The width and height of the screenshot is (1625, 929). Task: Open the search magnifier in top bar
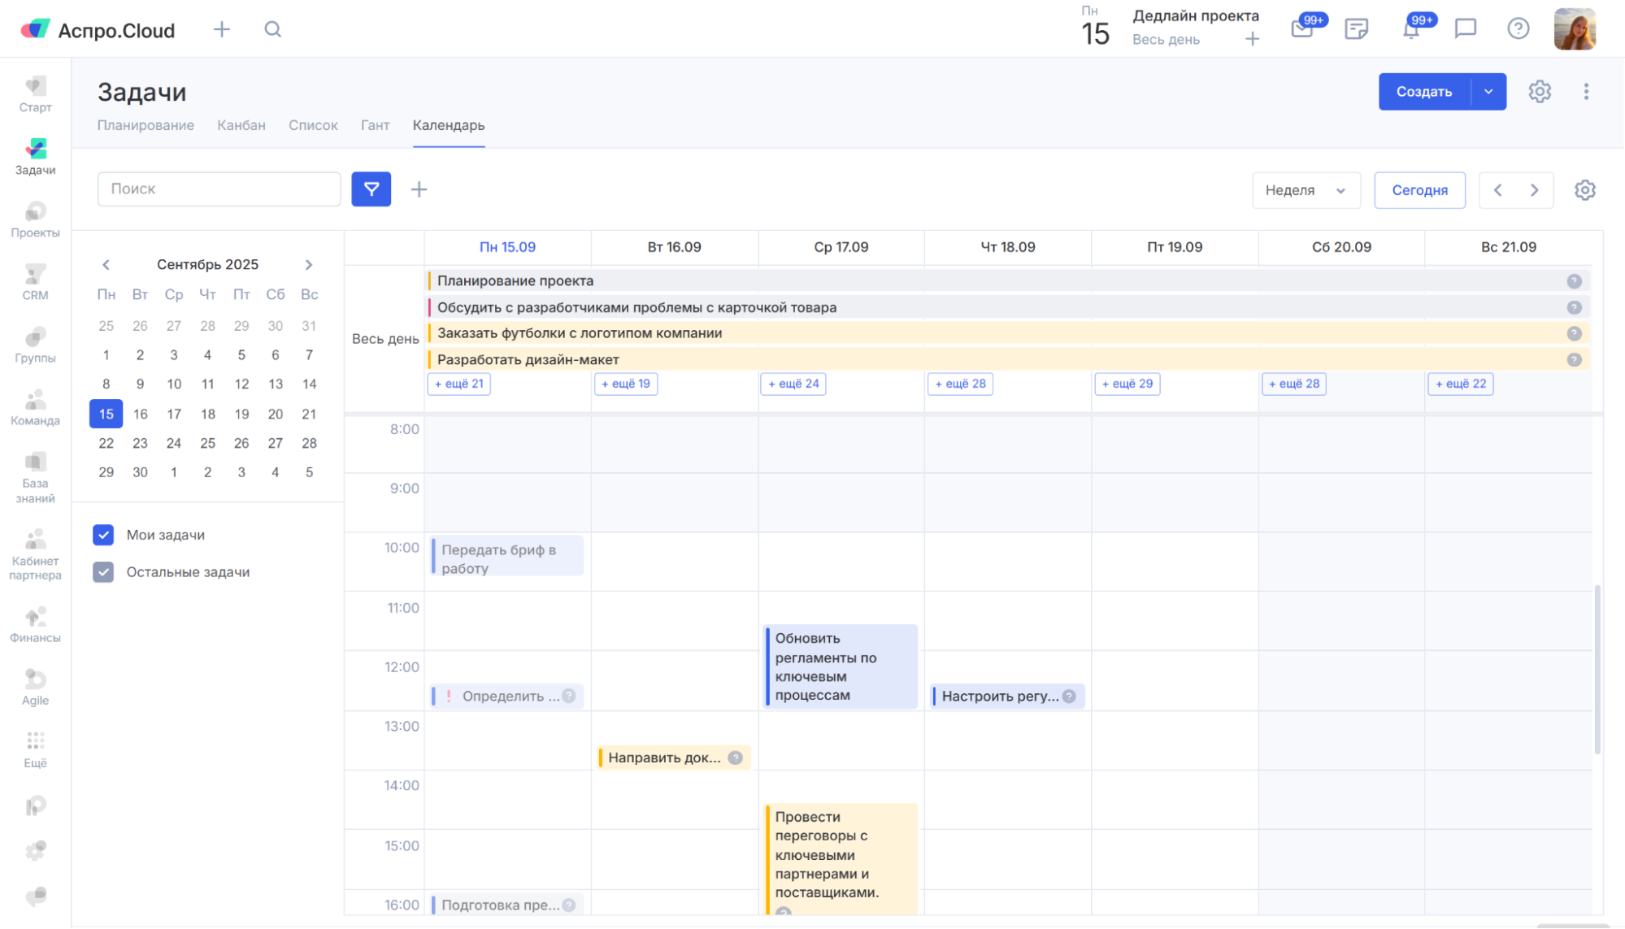[x=273, y=30]
